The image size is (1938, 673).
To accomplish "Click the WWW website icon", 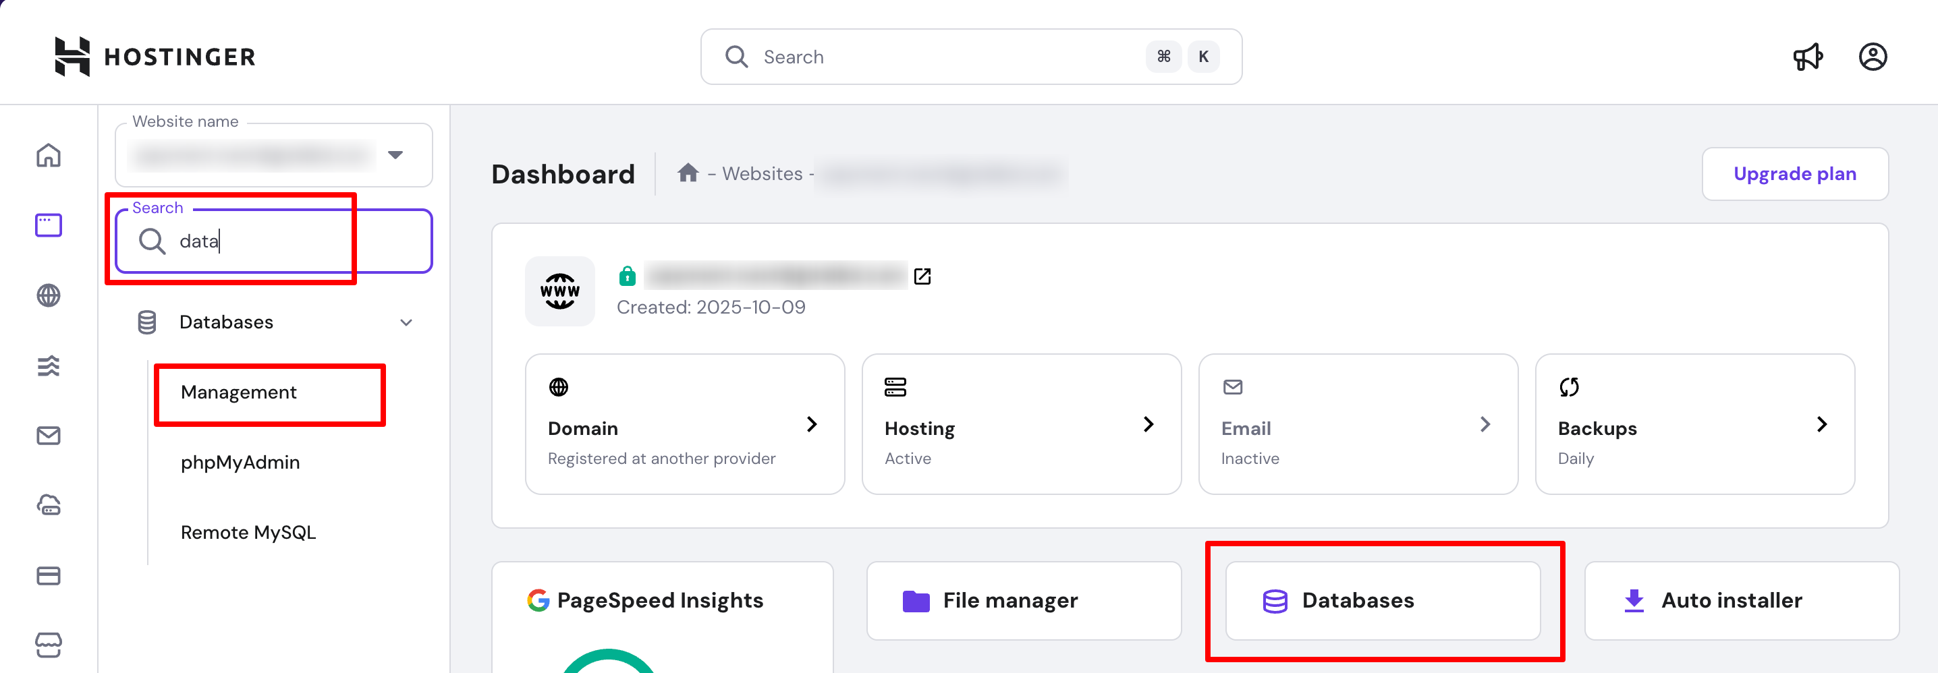I will tap(559, 292).
